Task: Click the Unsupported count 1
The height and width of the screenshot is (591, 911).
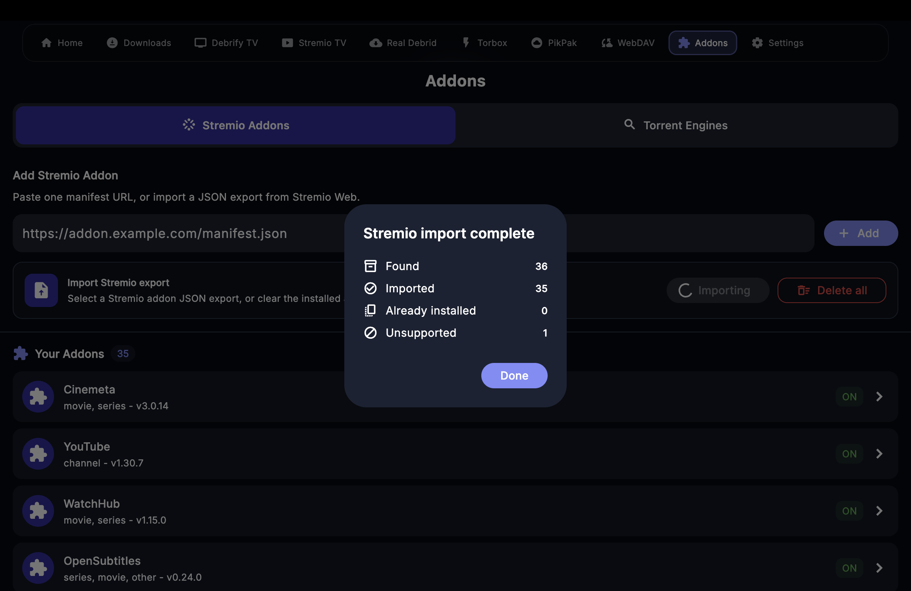Action: point(545,333)
